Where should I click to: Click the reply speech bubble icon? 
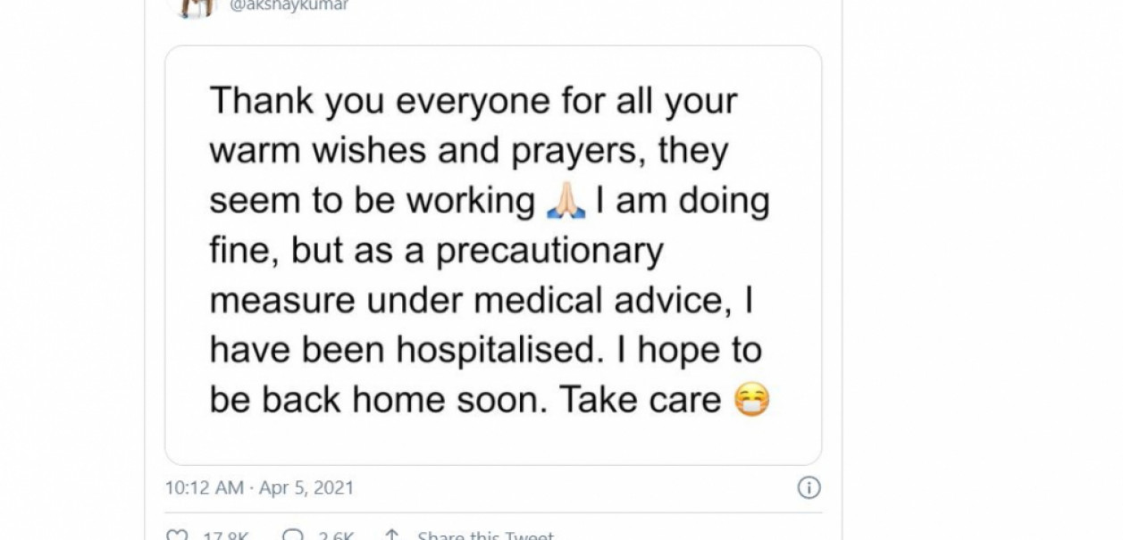point(291,536)
